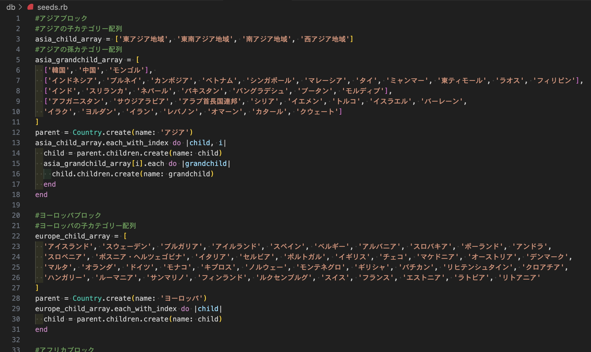
Task: Click the string '東南アジア地域'
Action: coord(205,39)
